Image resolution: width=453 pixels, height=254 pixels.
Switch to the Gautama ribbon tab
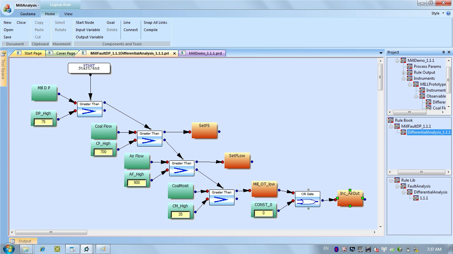coord(28,14)
